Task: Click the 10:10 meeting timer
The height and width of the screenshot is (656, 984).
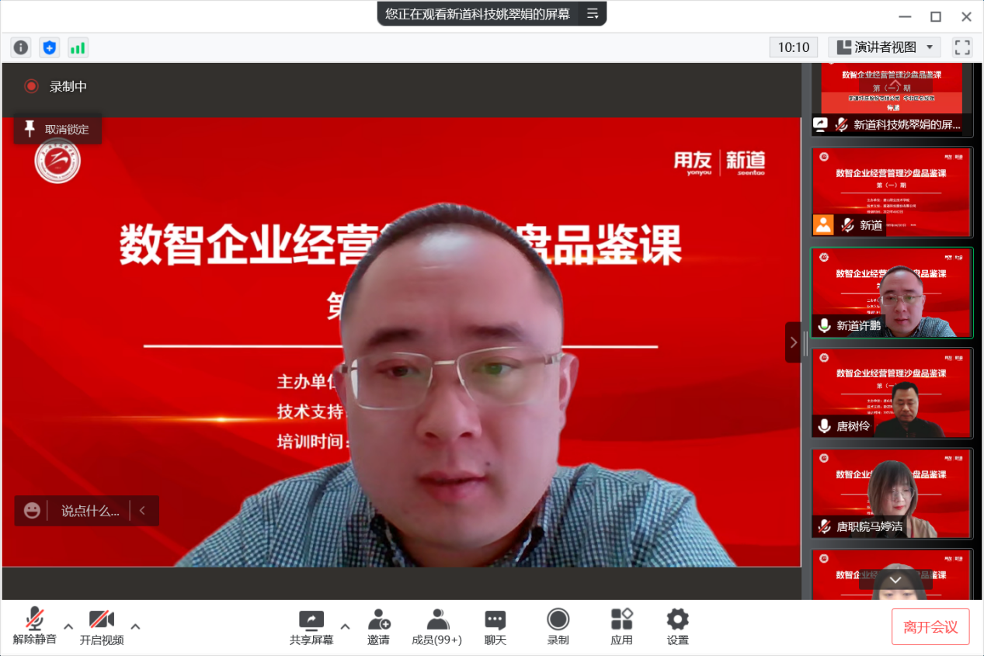Action: point(794,47)
